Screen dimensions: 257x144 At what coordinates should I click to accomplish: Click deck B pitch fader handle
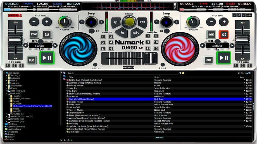point(242,40)
